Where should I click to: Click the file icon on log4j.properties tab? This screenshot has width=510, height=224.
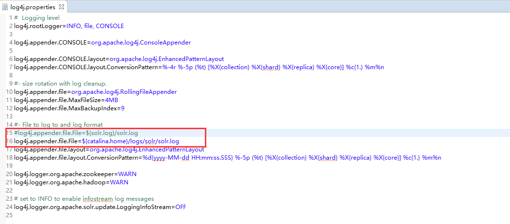(5, 7)
